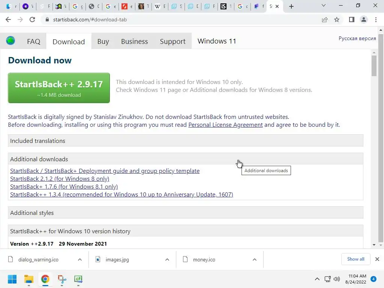Screen dimensions: 384x288
Task: Download StartIsBack++ 1.3.4 link
Action: click(x=121, y=194)
